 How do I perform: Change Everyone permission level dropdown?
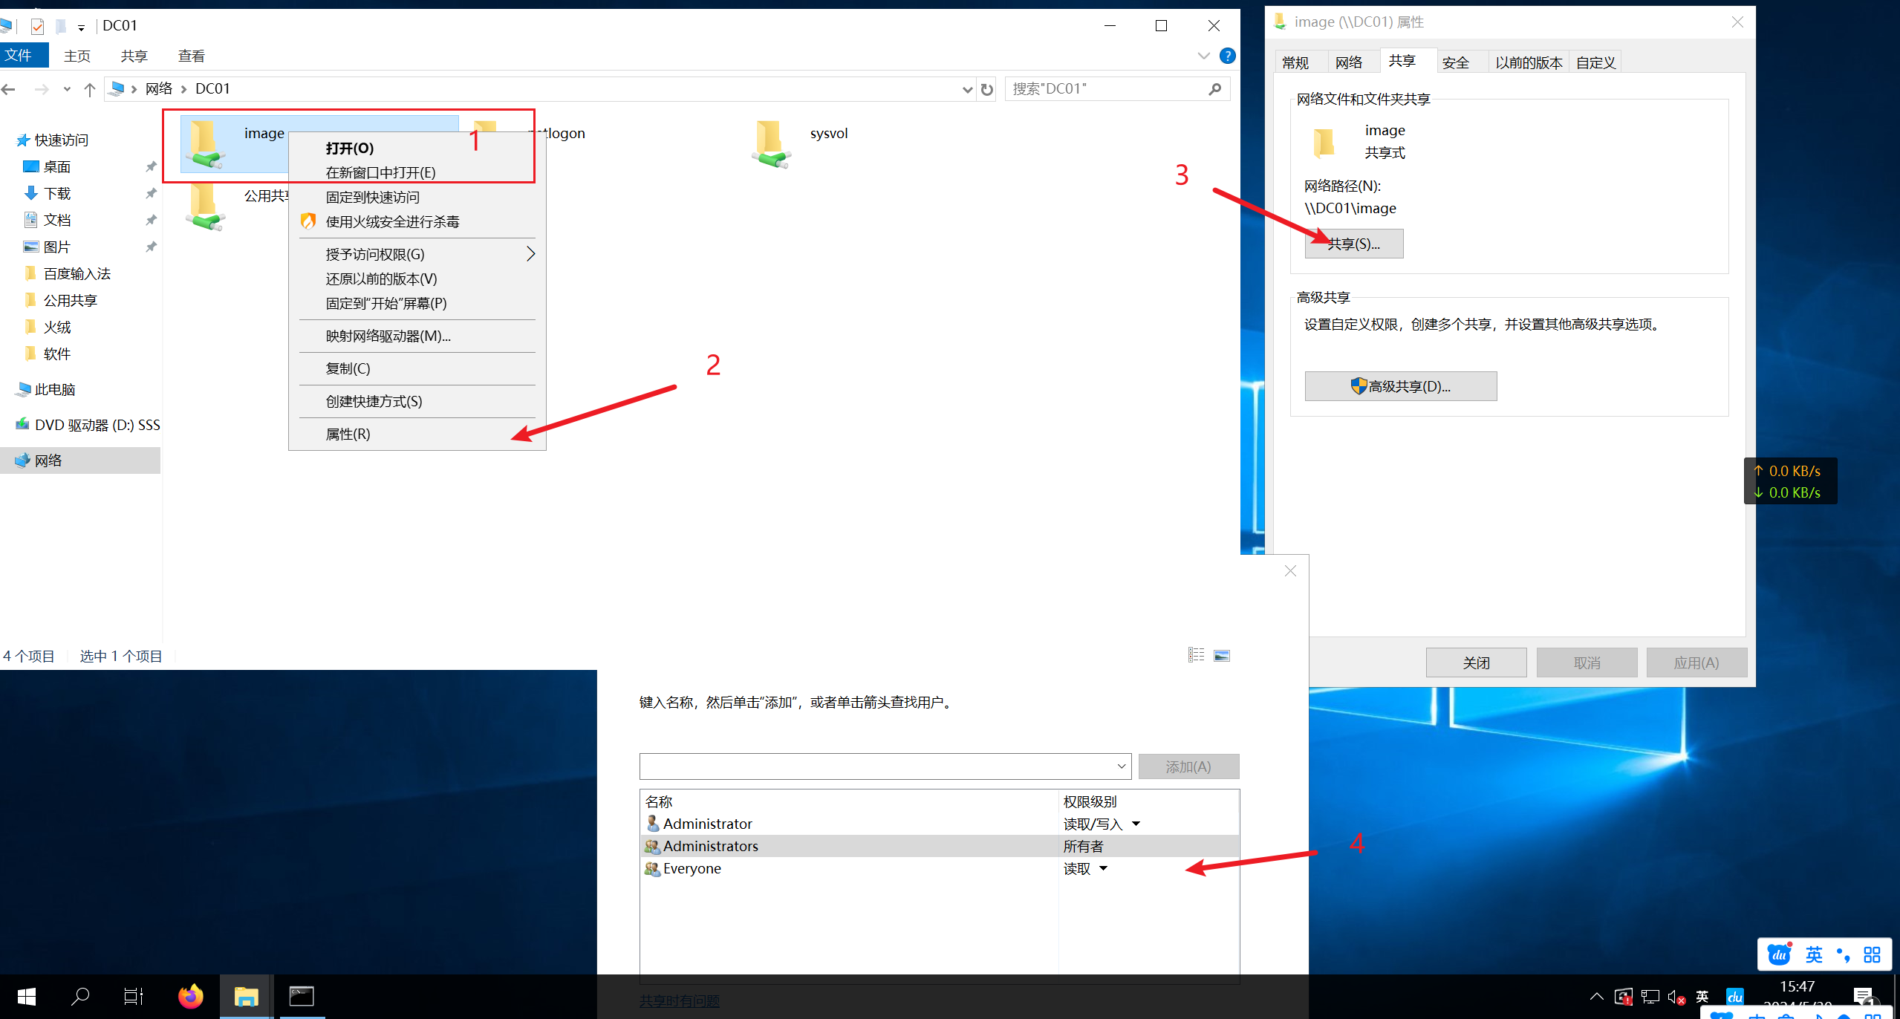(x=1104, y=868)
